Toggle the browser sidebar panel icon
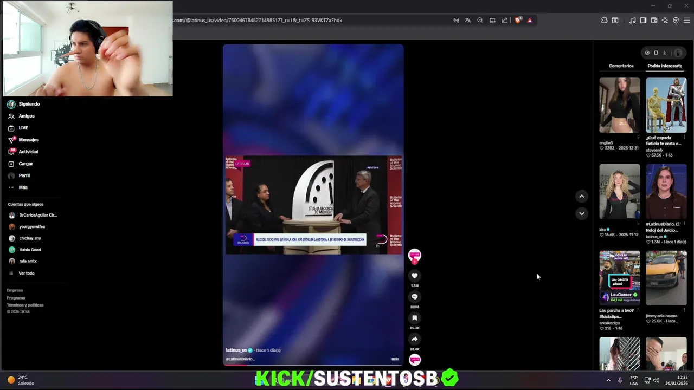 (643, 20)
